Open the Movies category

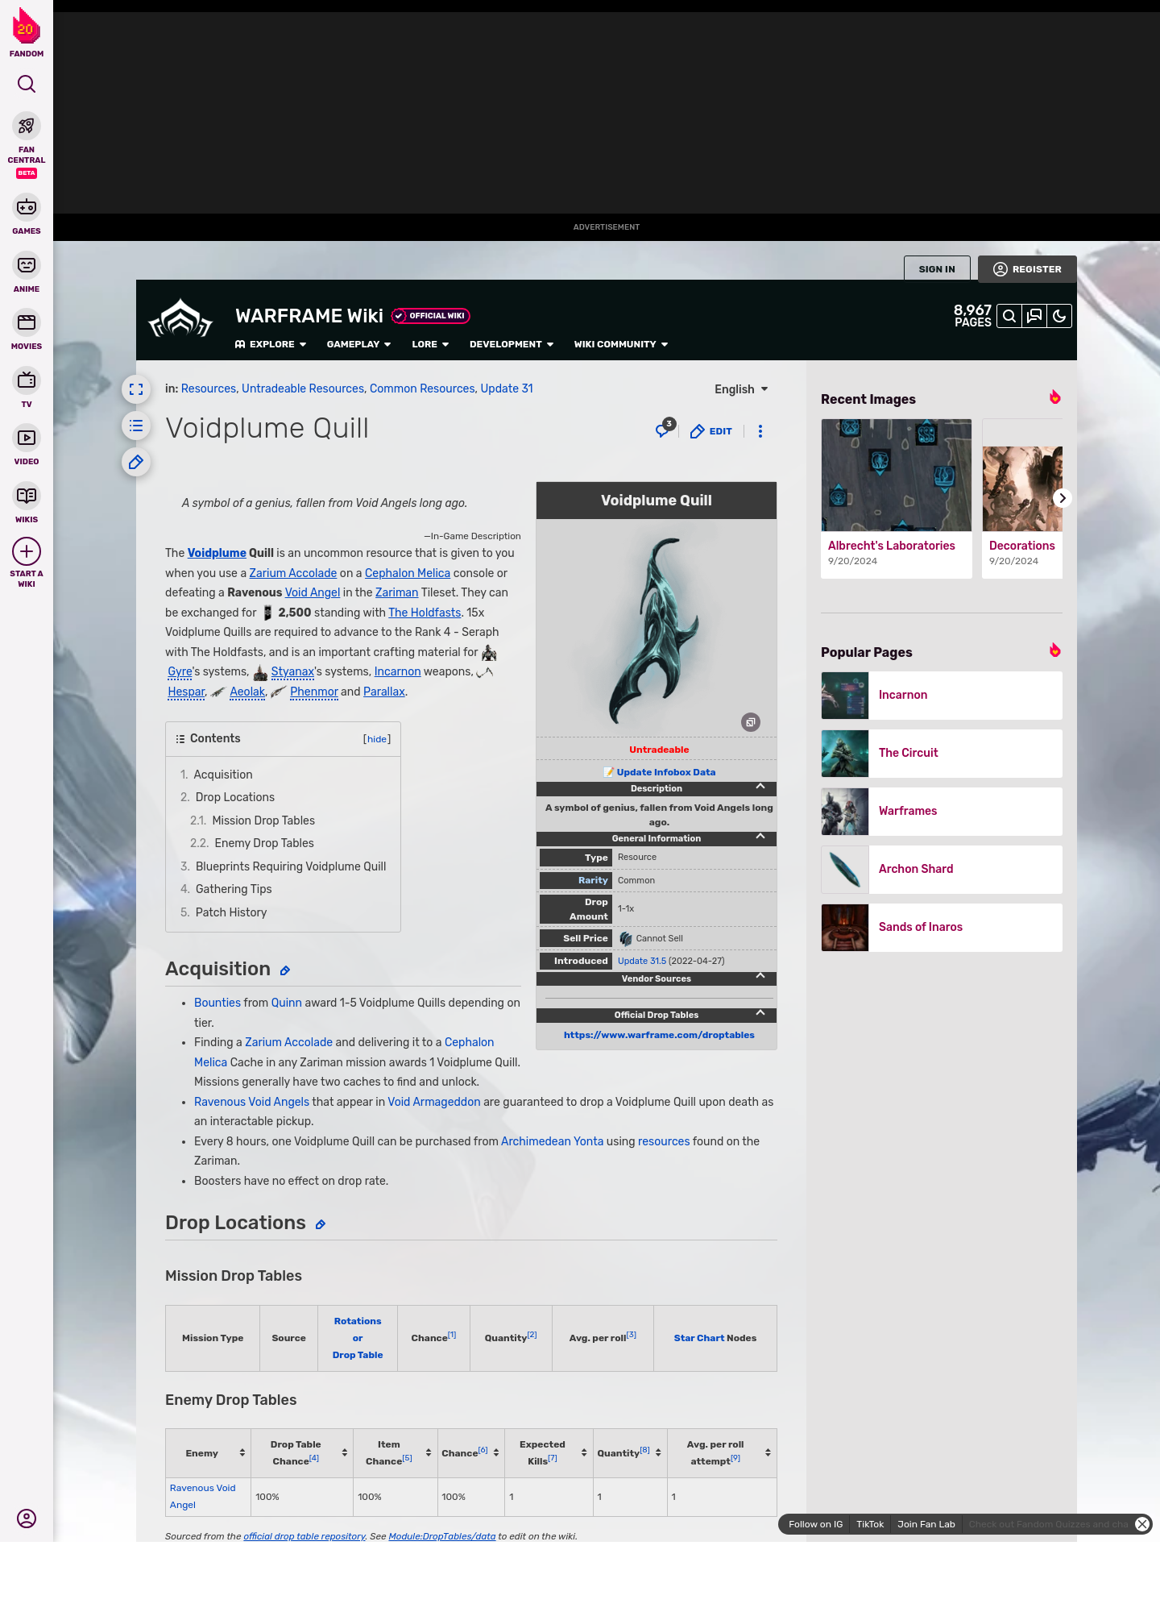tap(27, 330)
